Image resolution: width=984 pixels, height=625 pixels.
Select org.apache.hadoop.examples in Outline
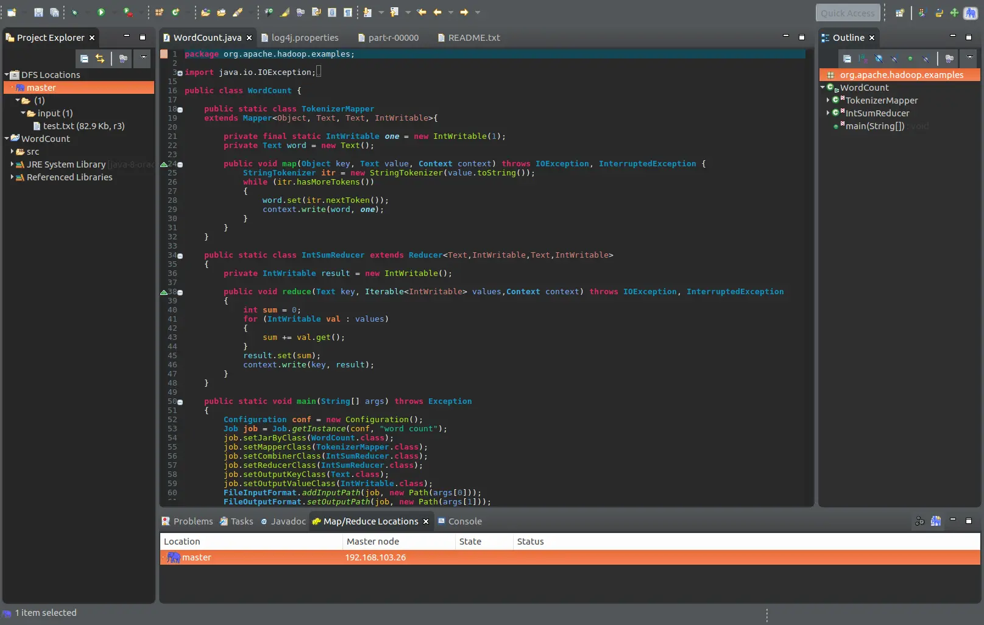[x=899, y=75]
